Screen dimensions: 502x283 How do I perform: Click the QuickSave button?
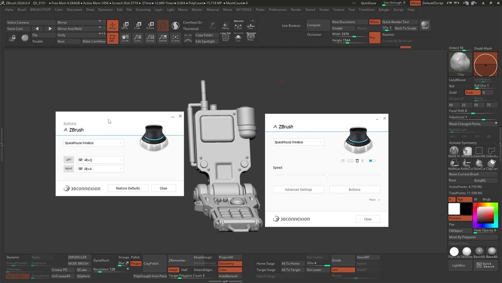pos(368,3)
